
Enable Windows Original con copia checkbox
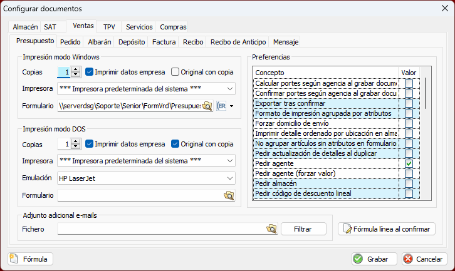[x=175, y=72]
